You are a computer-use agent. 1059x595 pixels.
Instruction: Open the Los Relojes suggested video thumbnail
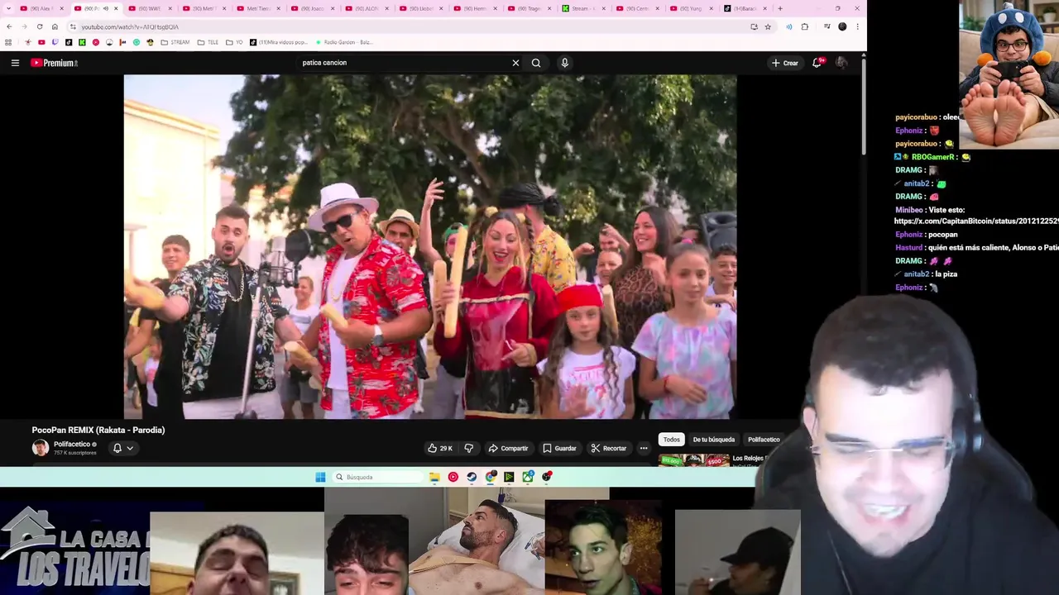coord(694,460)
